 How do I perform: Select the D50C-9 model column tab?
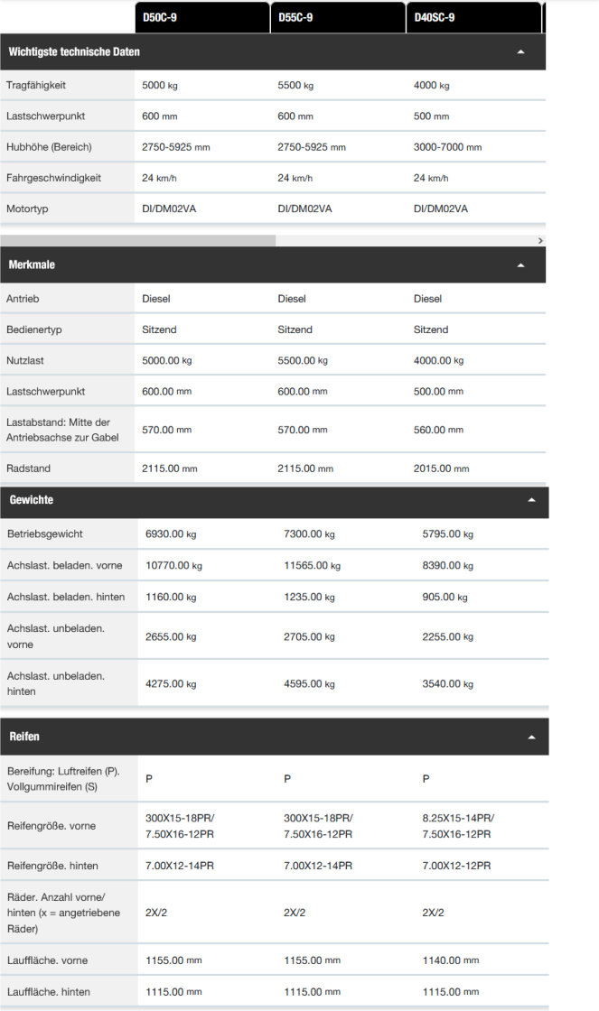[202, 17]
